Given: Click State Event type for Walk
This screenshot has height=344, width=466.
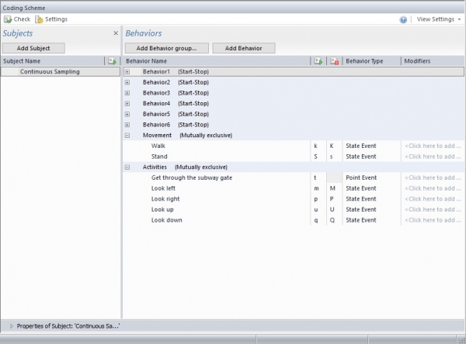Looking at the screenshot, I should (x=361, y=146).
